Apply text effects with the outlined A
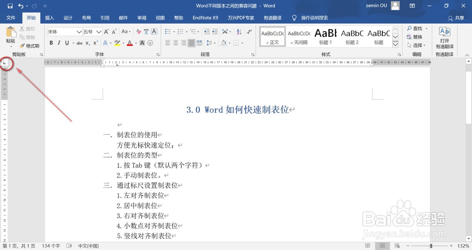The width and height of the screenshot is (472, 250). coord(105,43)
